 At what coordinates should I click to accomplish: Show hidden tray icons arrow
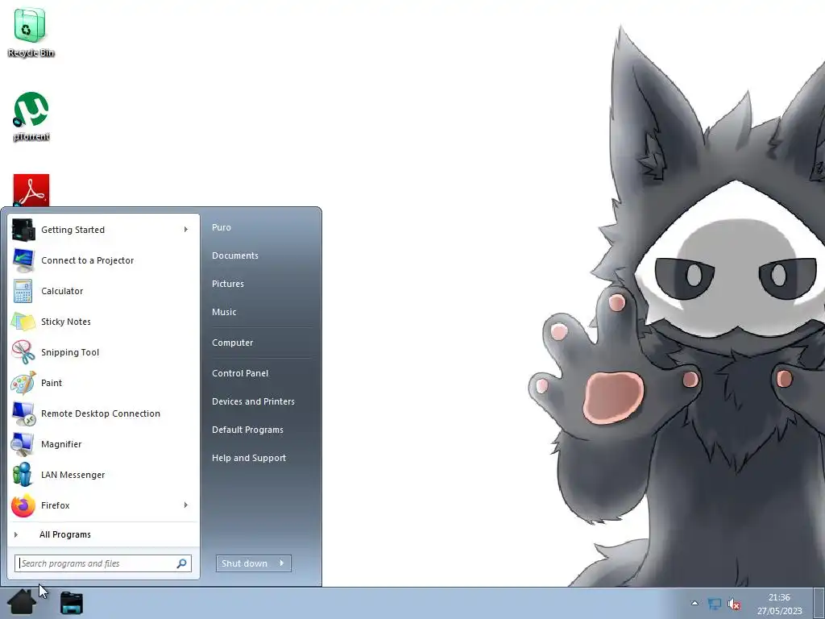[694, 603]
